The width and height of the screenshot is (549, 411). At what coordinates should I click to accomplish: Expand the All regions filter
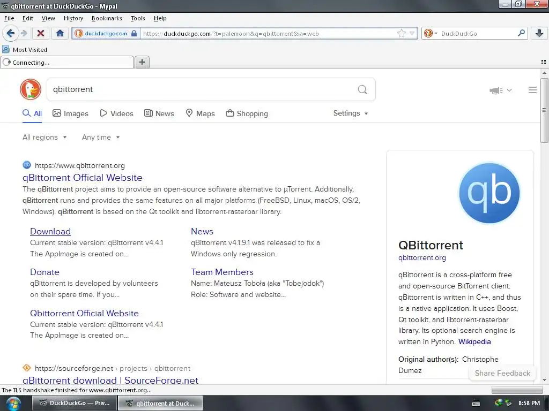coord(44,138)
